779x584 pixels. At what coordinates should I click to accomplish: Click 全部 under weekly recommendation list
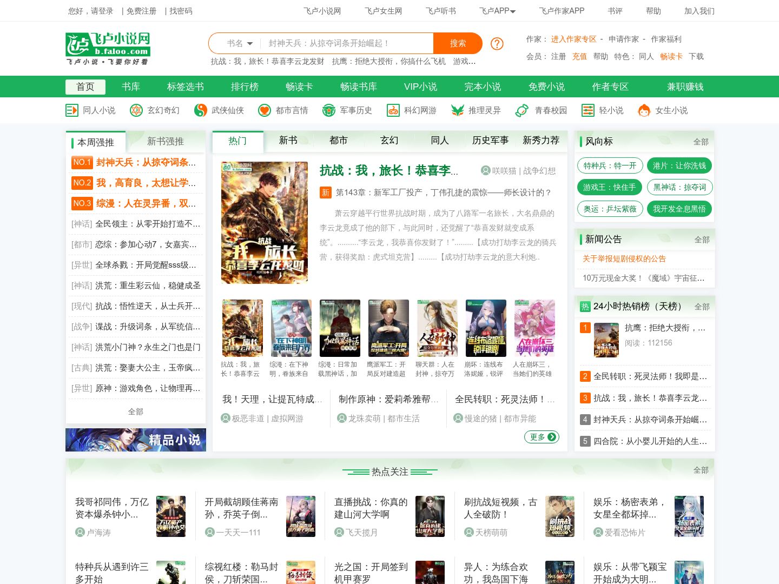click(136, 412)
